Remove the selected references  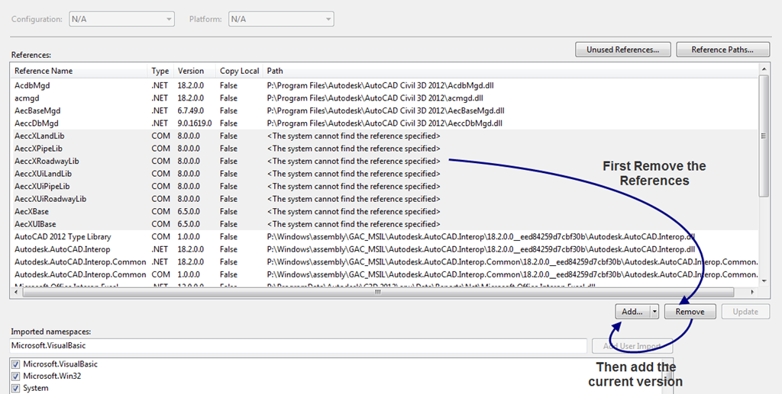pos(690,312)
